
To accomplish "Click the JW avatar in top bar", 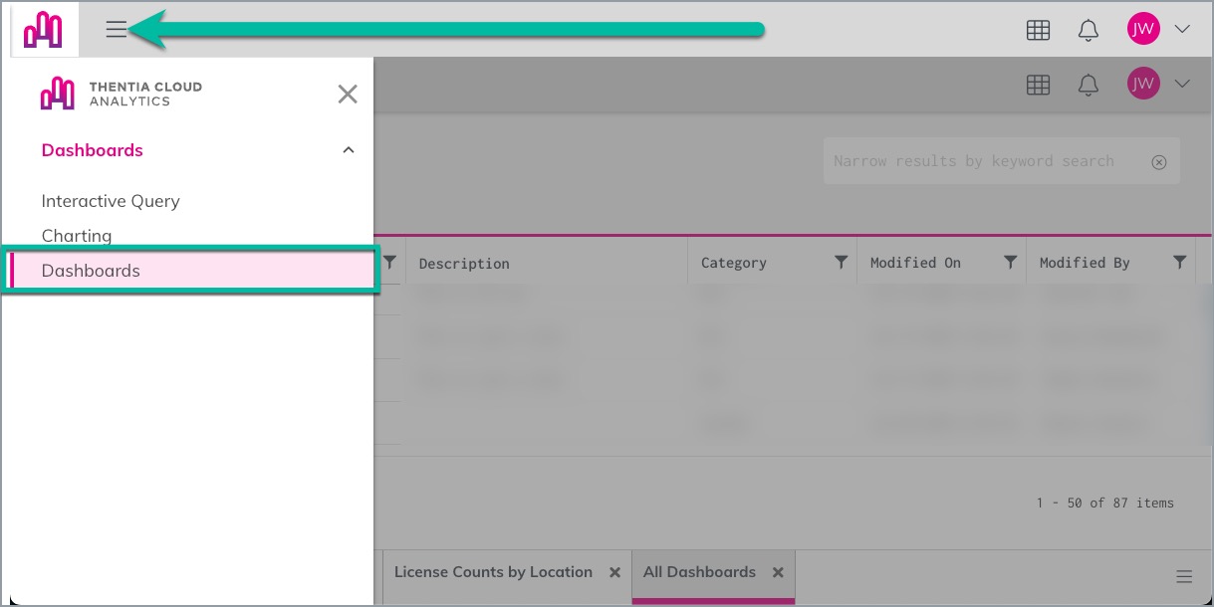I will [1143, 29].
